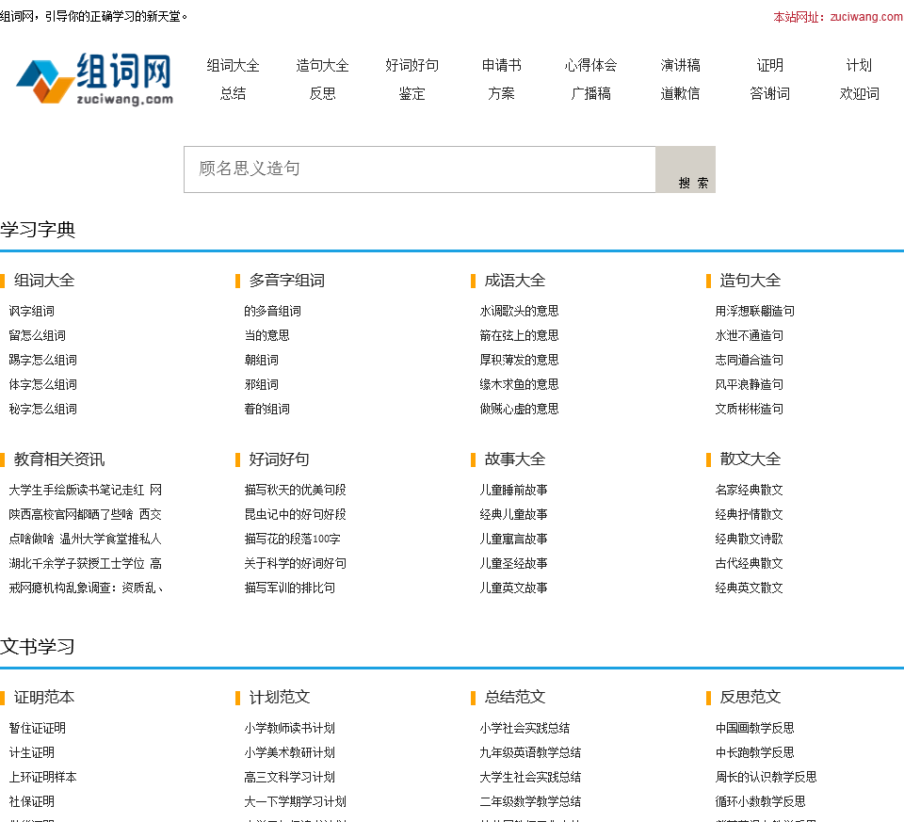This screenshot has width=904, height=822.
Task: Click the zuciwang.com site URL link
Action: point(866,17)
